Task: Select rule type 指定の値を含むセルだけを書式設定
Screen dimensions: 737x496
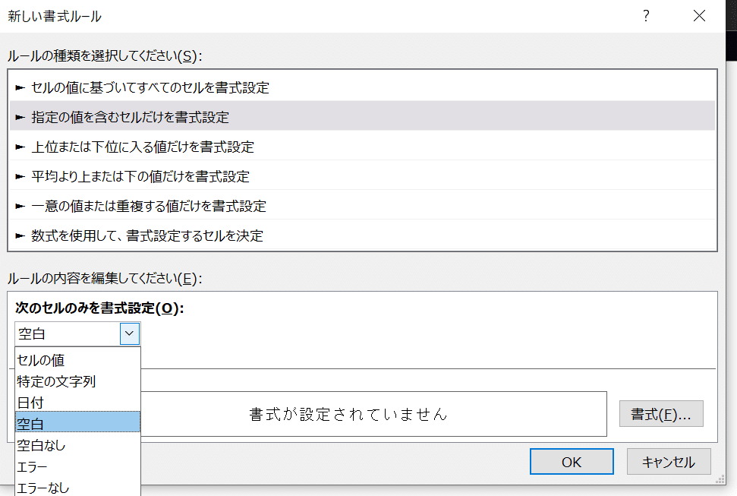Action: coord(362,117)
